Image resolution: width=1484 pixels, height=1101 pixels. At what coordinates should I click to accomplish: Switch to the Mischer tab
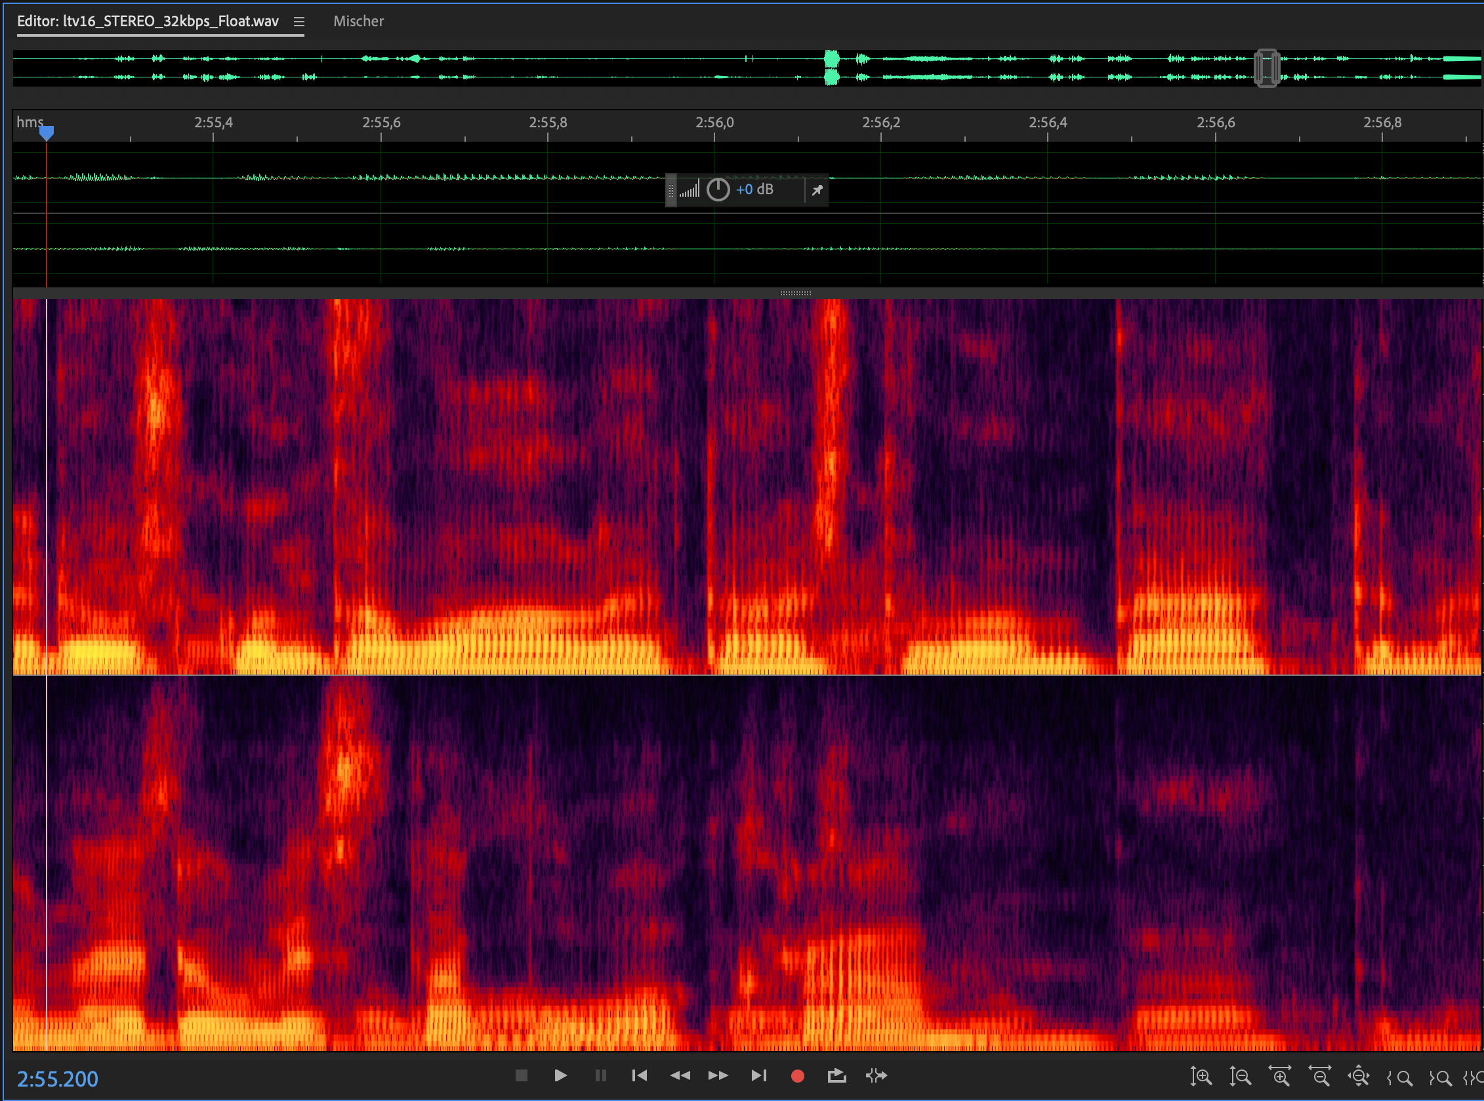358,22
